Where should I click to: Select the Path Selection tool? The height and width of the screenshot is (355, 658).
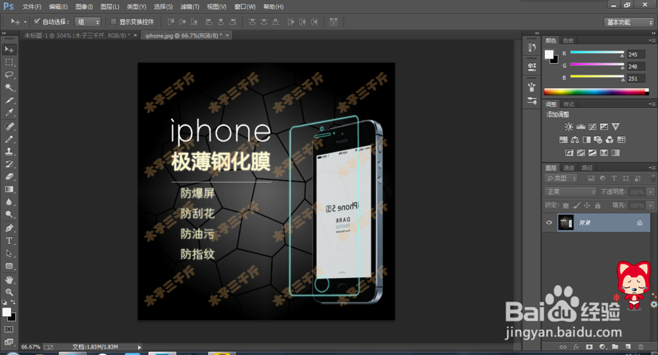pyautogui.click(x=9, y=254)
